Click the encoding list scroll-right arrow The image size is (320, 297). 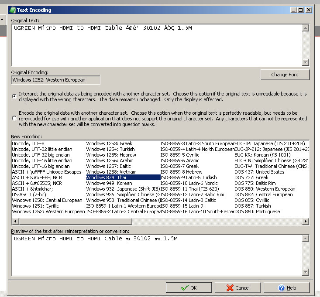tap(306, 221)
